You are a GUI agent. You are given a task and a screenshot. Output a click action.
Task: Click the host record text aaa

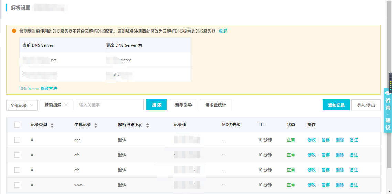tap(77, 140)
